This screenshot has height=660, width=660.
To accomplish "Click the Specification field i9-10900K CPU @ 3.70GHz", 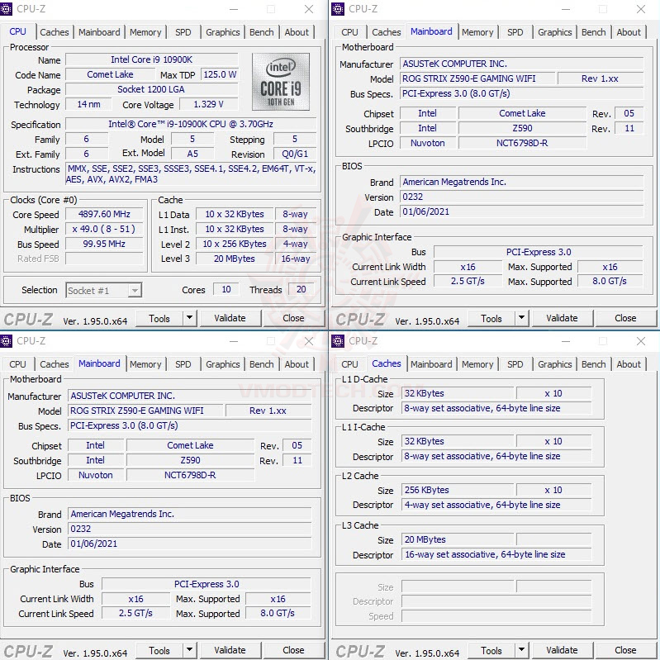I will pos(191,124).
